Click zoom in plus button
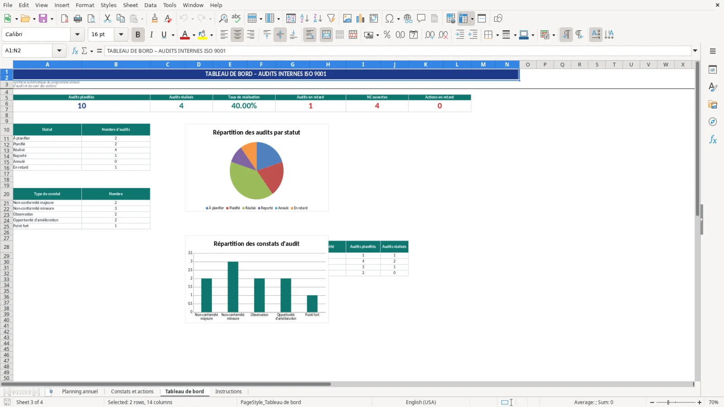724x407 pixels. tap(700, 402)
